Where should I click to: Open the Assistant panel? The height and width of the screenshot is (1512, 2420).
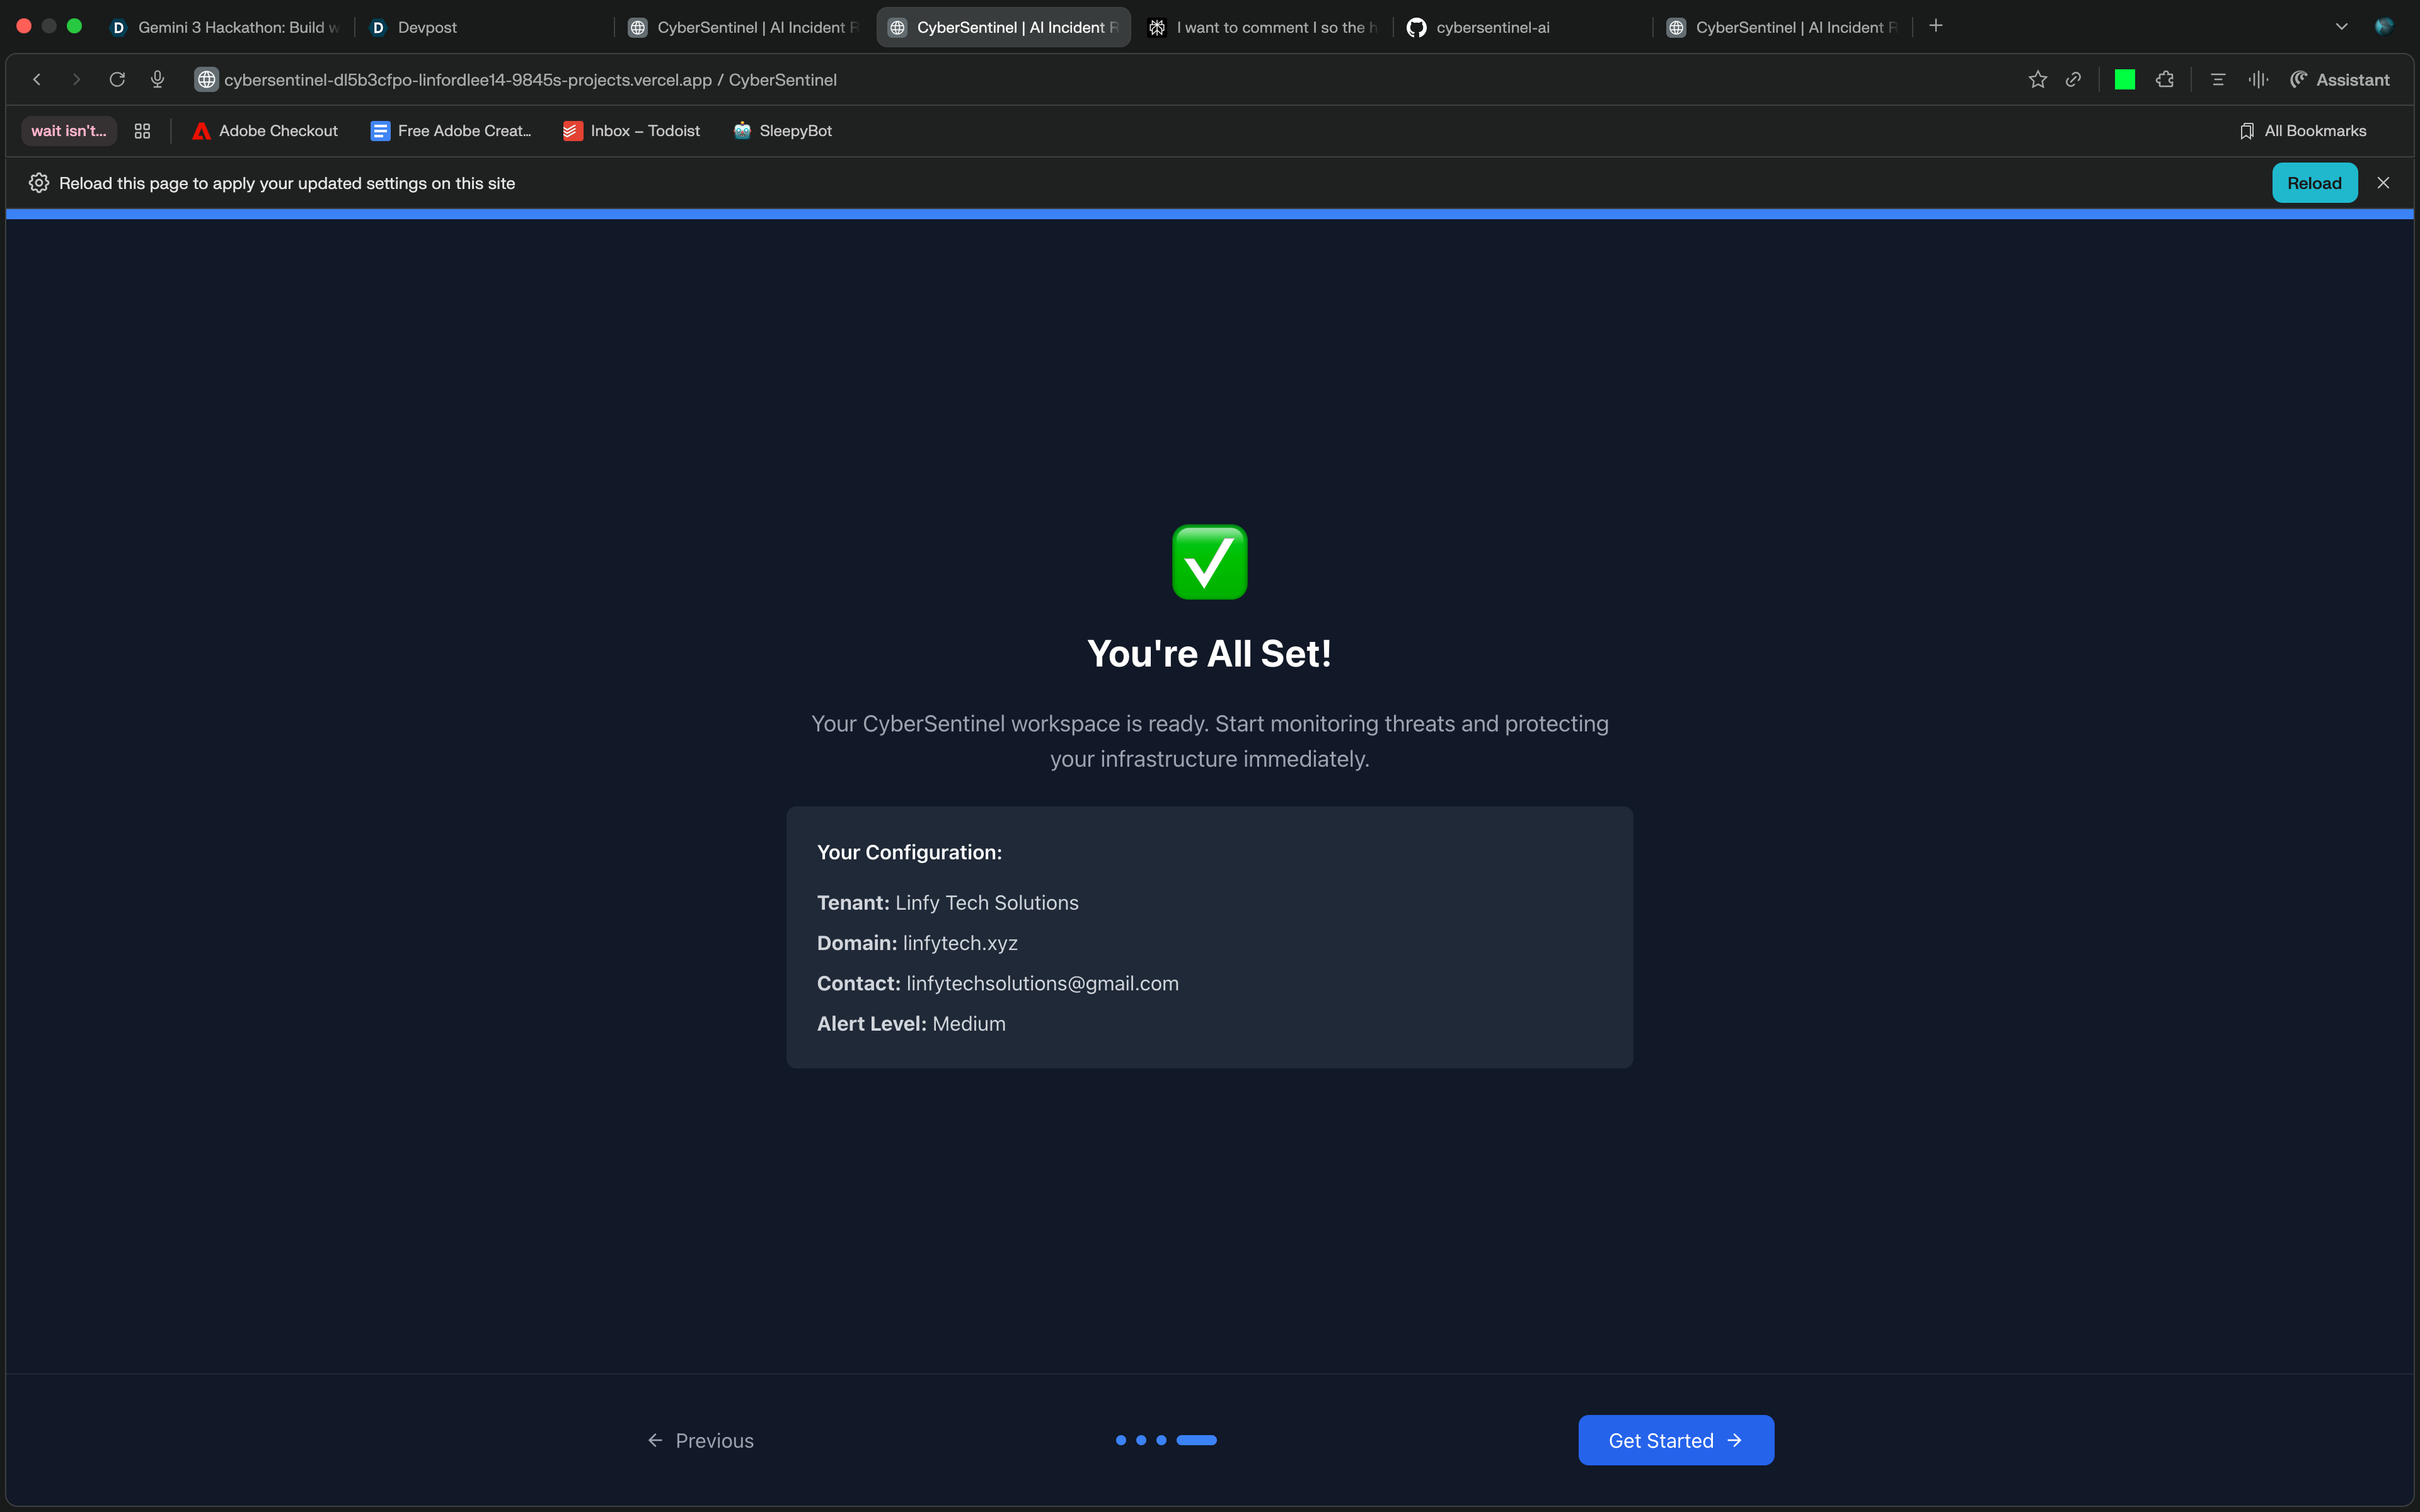[2340, 80]
